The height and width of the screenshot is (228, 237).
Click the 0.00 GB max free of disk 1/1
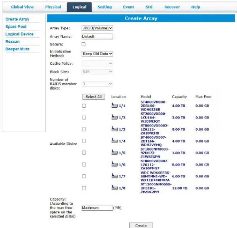(x=202, y=106)
